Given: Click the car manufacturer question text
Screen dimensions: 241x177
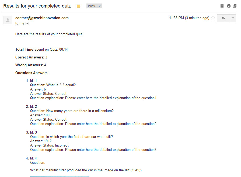Looking at the screenshot, I should 86,170.
